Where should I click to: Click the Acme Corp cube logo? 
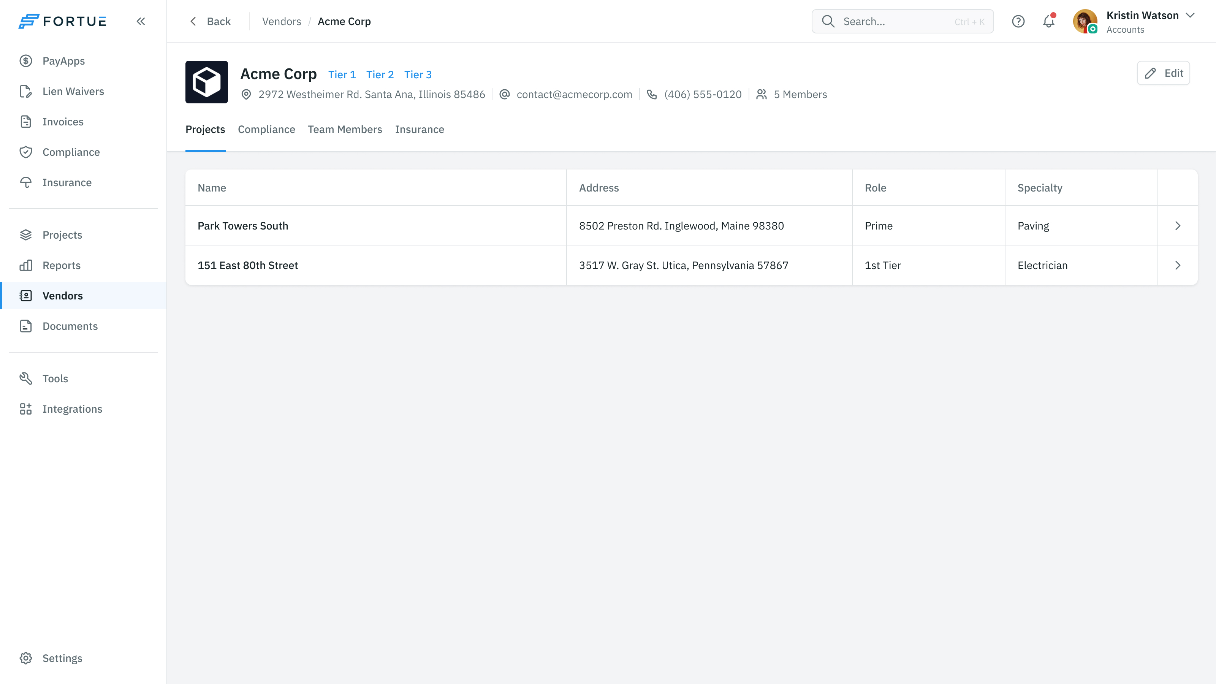(x=206, y=82)
